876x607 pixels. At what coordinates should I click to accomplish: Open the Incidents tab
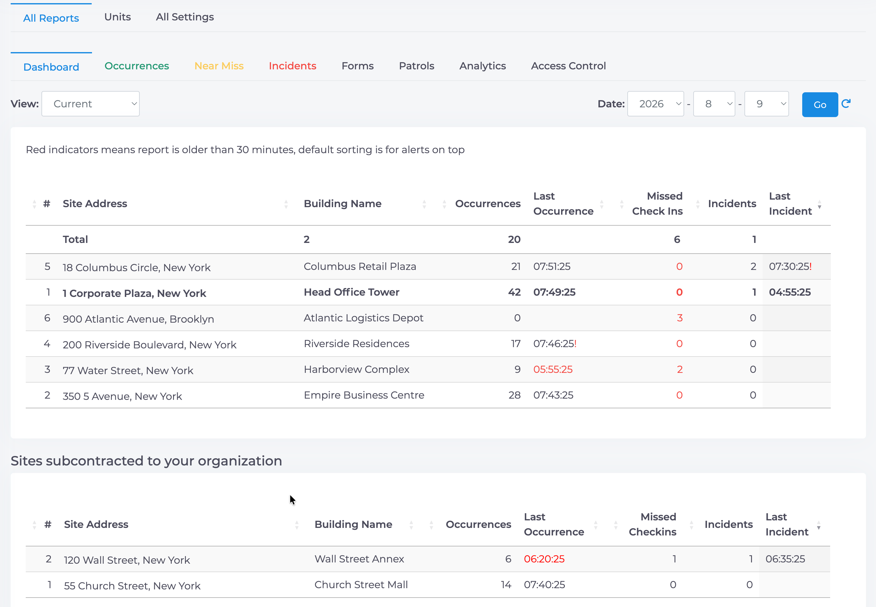point(293,66)
